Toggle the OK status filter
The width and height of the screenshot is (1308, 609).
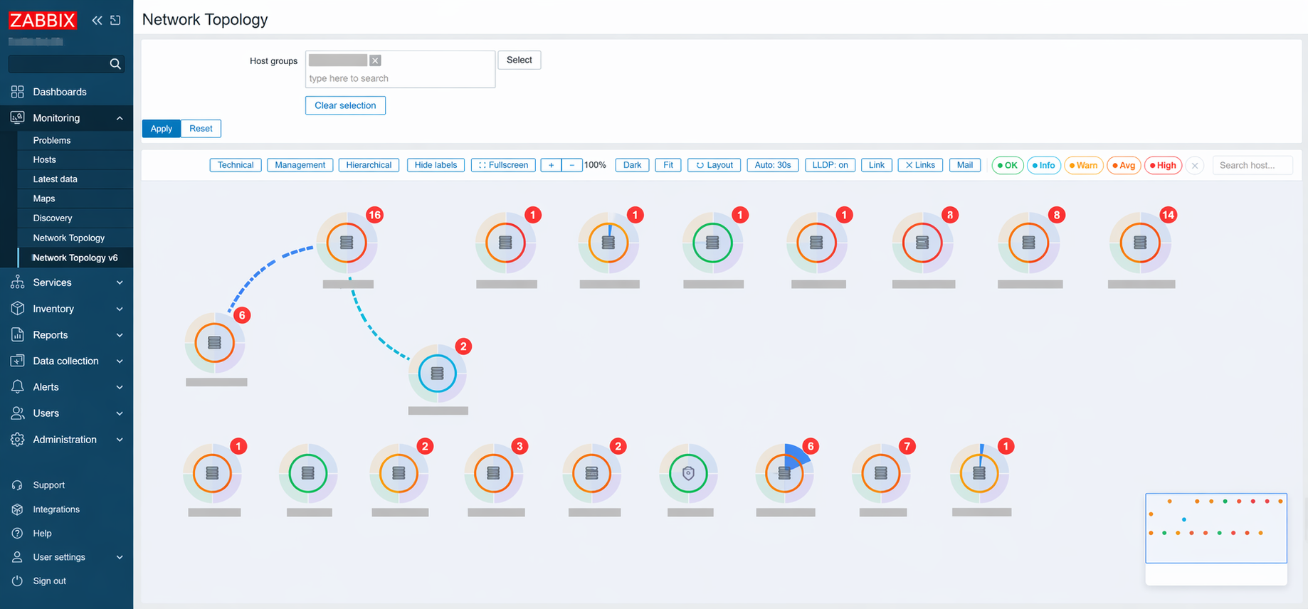[x=1007, y=166]
